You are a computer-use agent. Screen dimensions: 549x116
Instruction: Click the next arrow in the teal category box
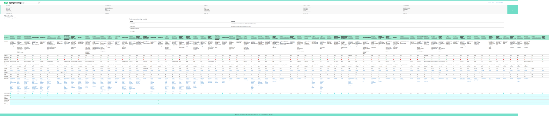[x=512, y=10]
